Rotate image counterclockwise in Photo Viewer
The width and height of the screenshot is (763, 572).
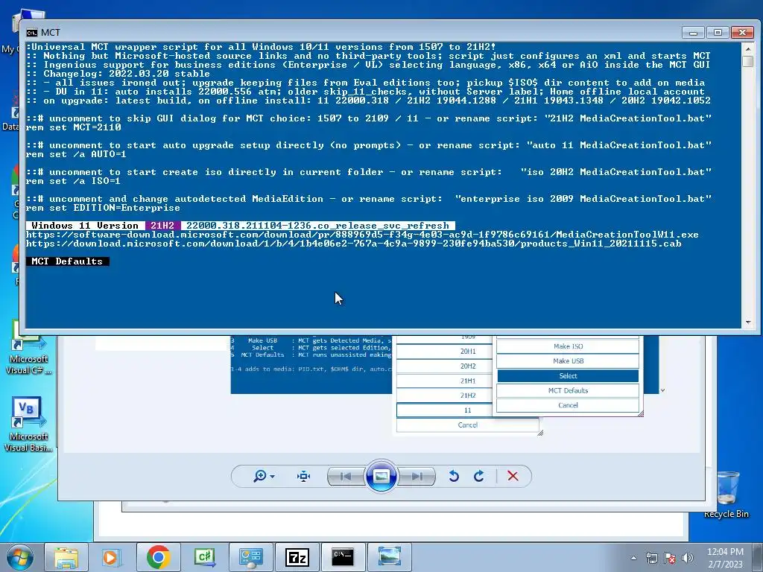[454, 476]
